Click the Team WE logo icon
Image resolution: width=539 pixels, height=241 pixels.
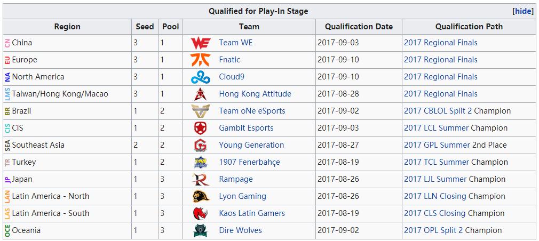(201, 43)
